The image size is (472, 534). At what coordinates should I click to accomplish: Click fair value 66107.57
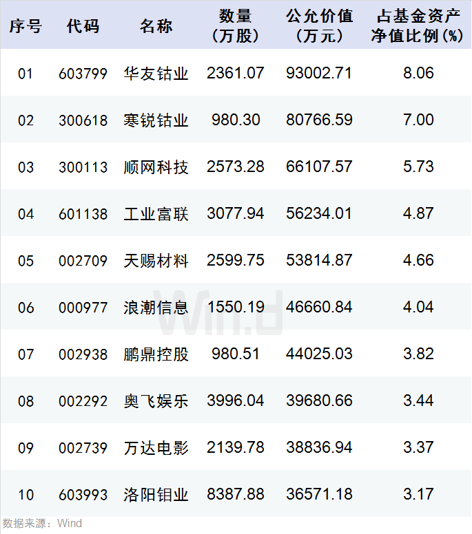click(x=319, y=167)
